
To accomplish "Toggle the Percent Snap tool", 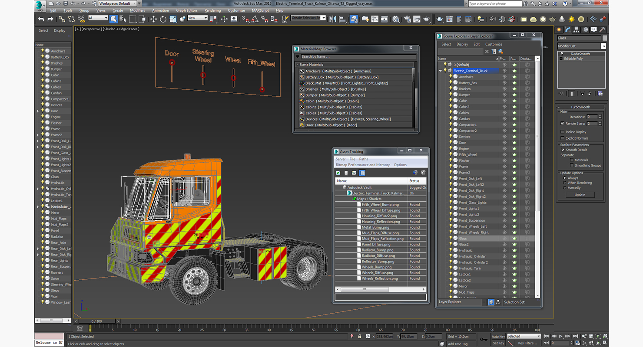I will coord(264,19).
